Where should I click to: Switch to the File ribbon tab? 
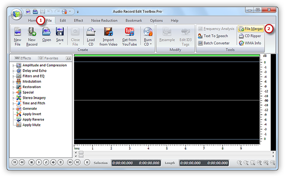[x=49, y=21]
